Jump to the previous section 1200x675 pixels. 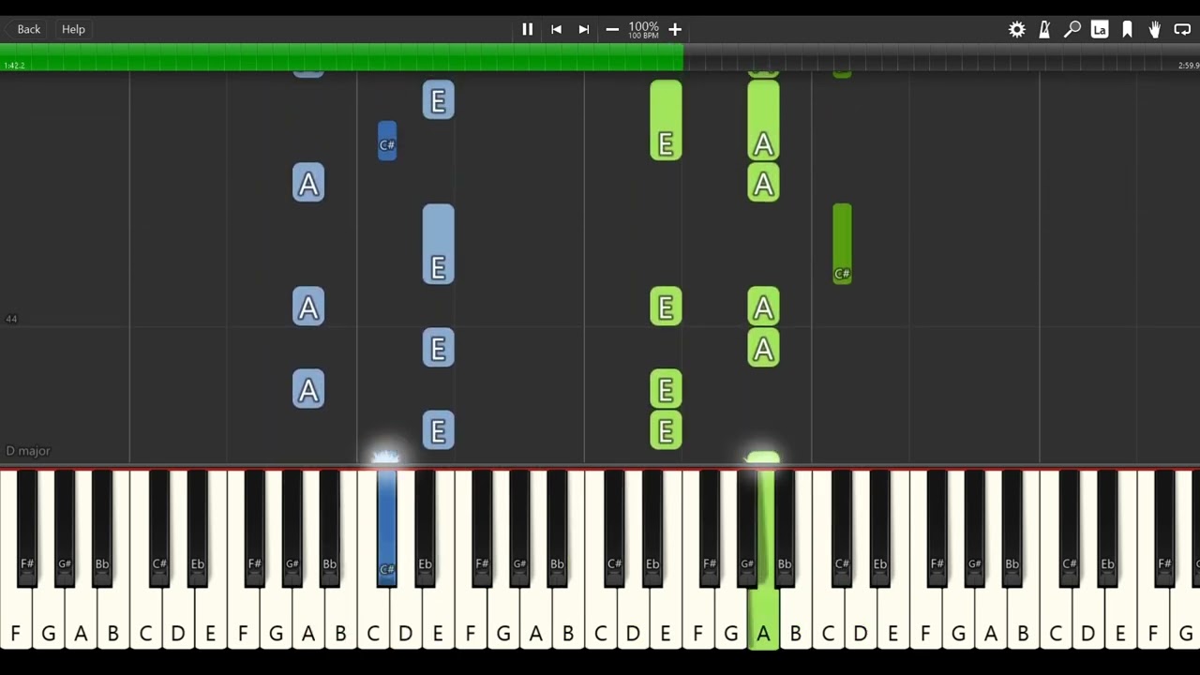556,29
